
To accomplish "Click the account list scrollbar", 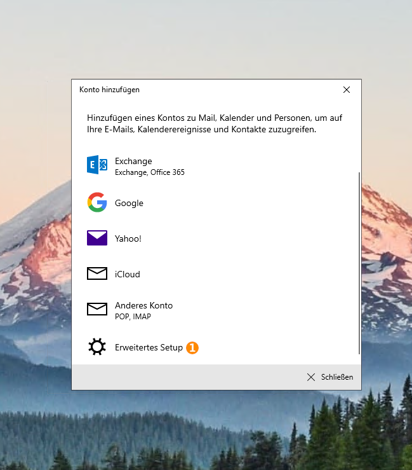I will pos(359,263).
